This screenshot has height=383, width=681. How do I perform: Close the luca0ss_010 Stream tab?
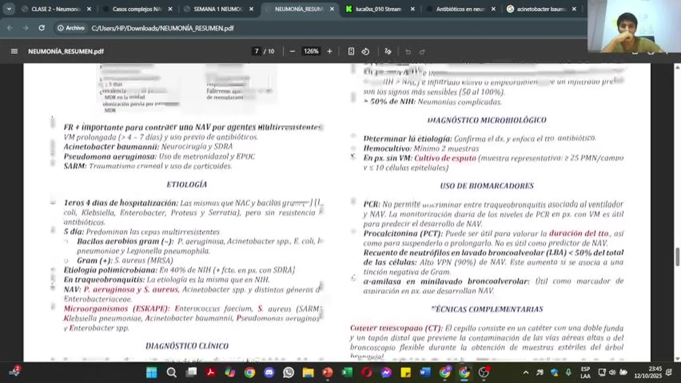click(412, 9)
